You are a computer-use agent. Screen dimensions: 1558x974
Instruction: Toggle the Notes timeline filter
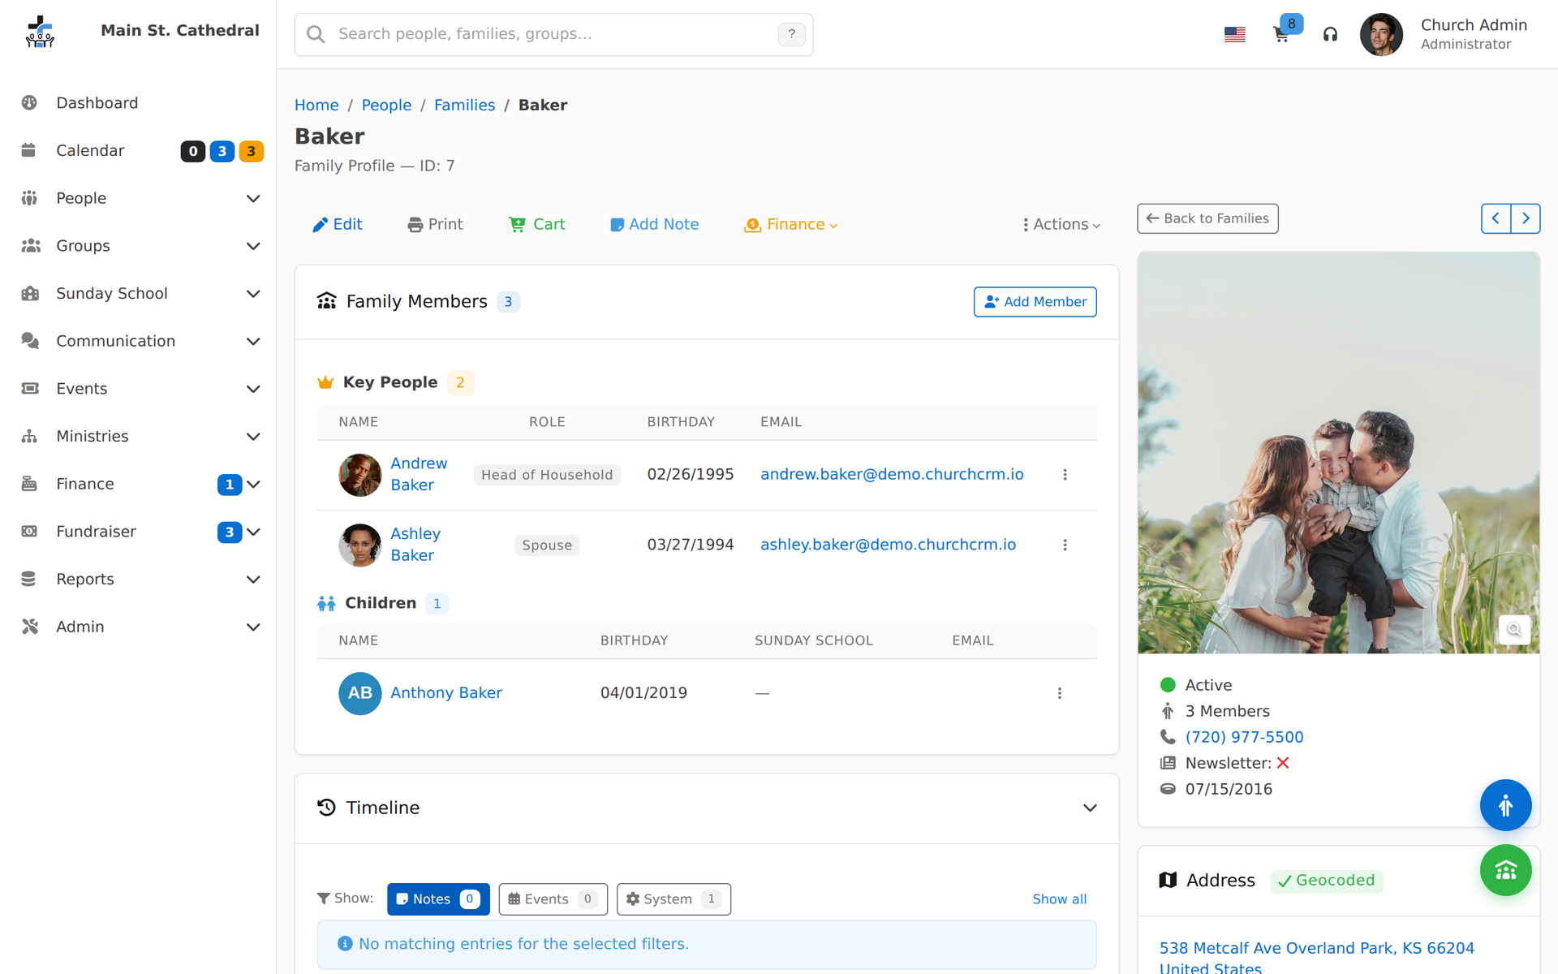point(438,899)
